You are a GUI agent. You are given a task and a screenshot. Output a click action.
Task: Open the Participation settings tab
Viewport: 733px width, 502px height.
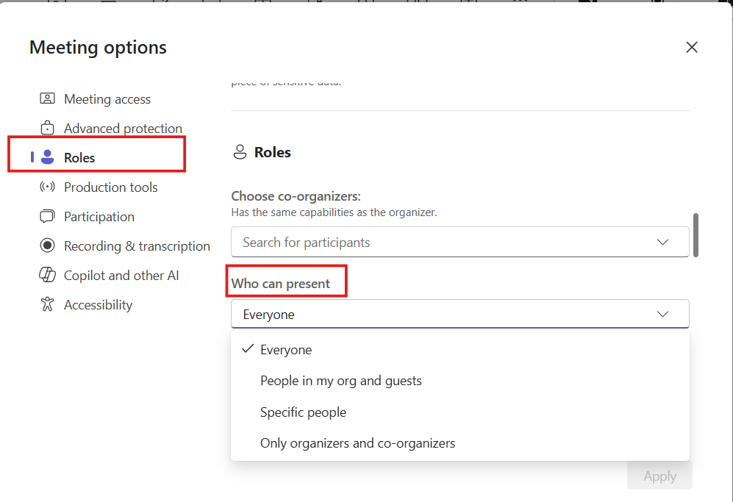99,217
